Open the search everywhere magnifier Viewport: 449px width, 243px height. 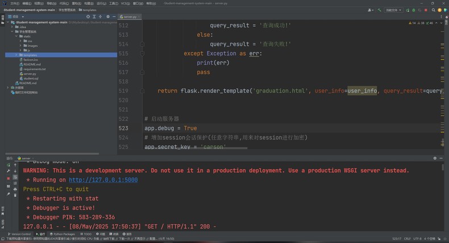point(435,10)
